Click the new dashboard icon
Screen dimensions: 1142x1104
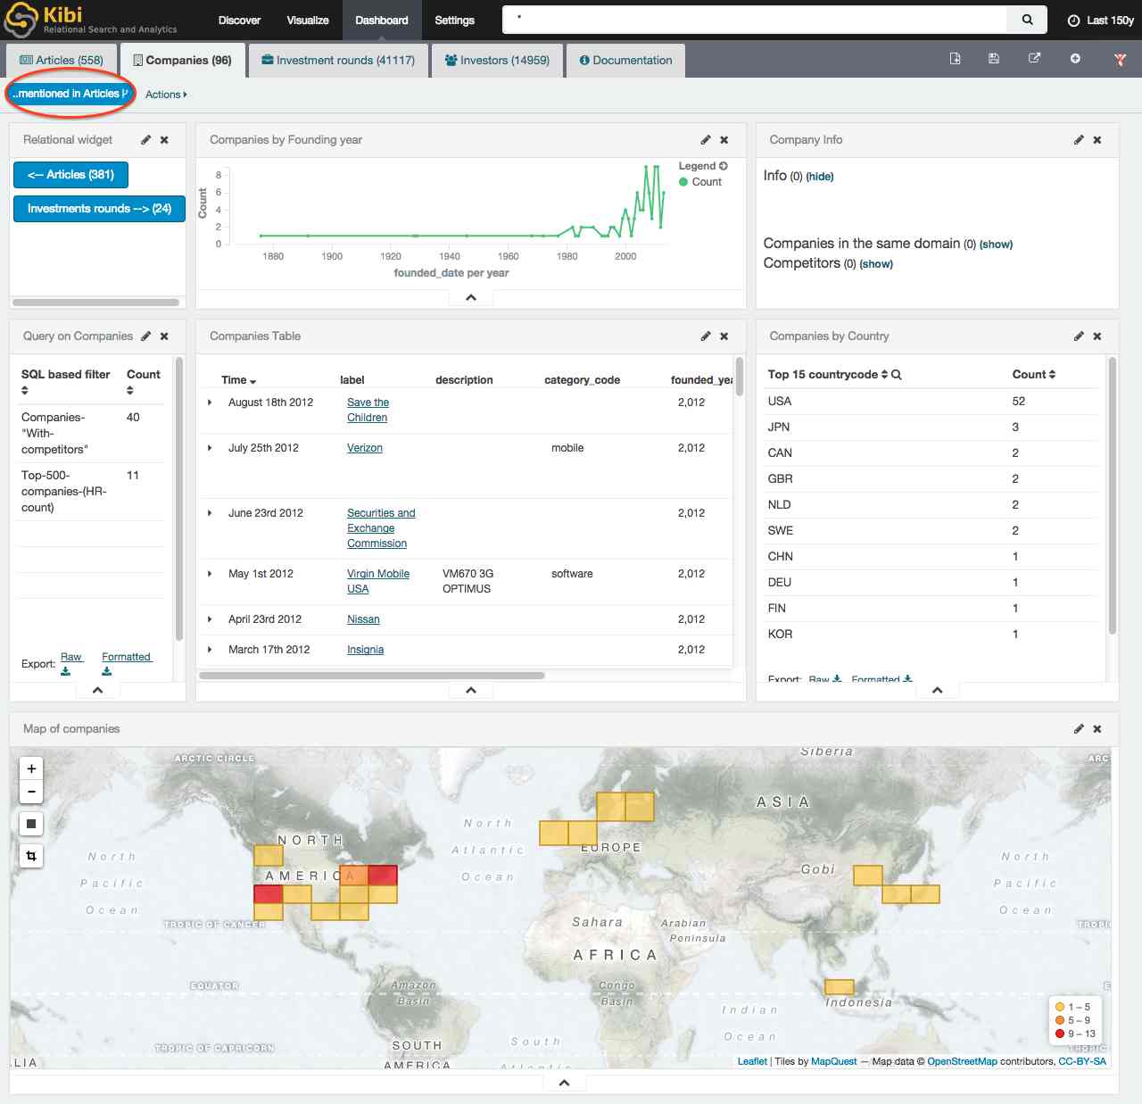[x=955, y=59]
